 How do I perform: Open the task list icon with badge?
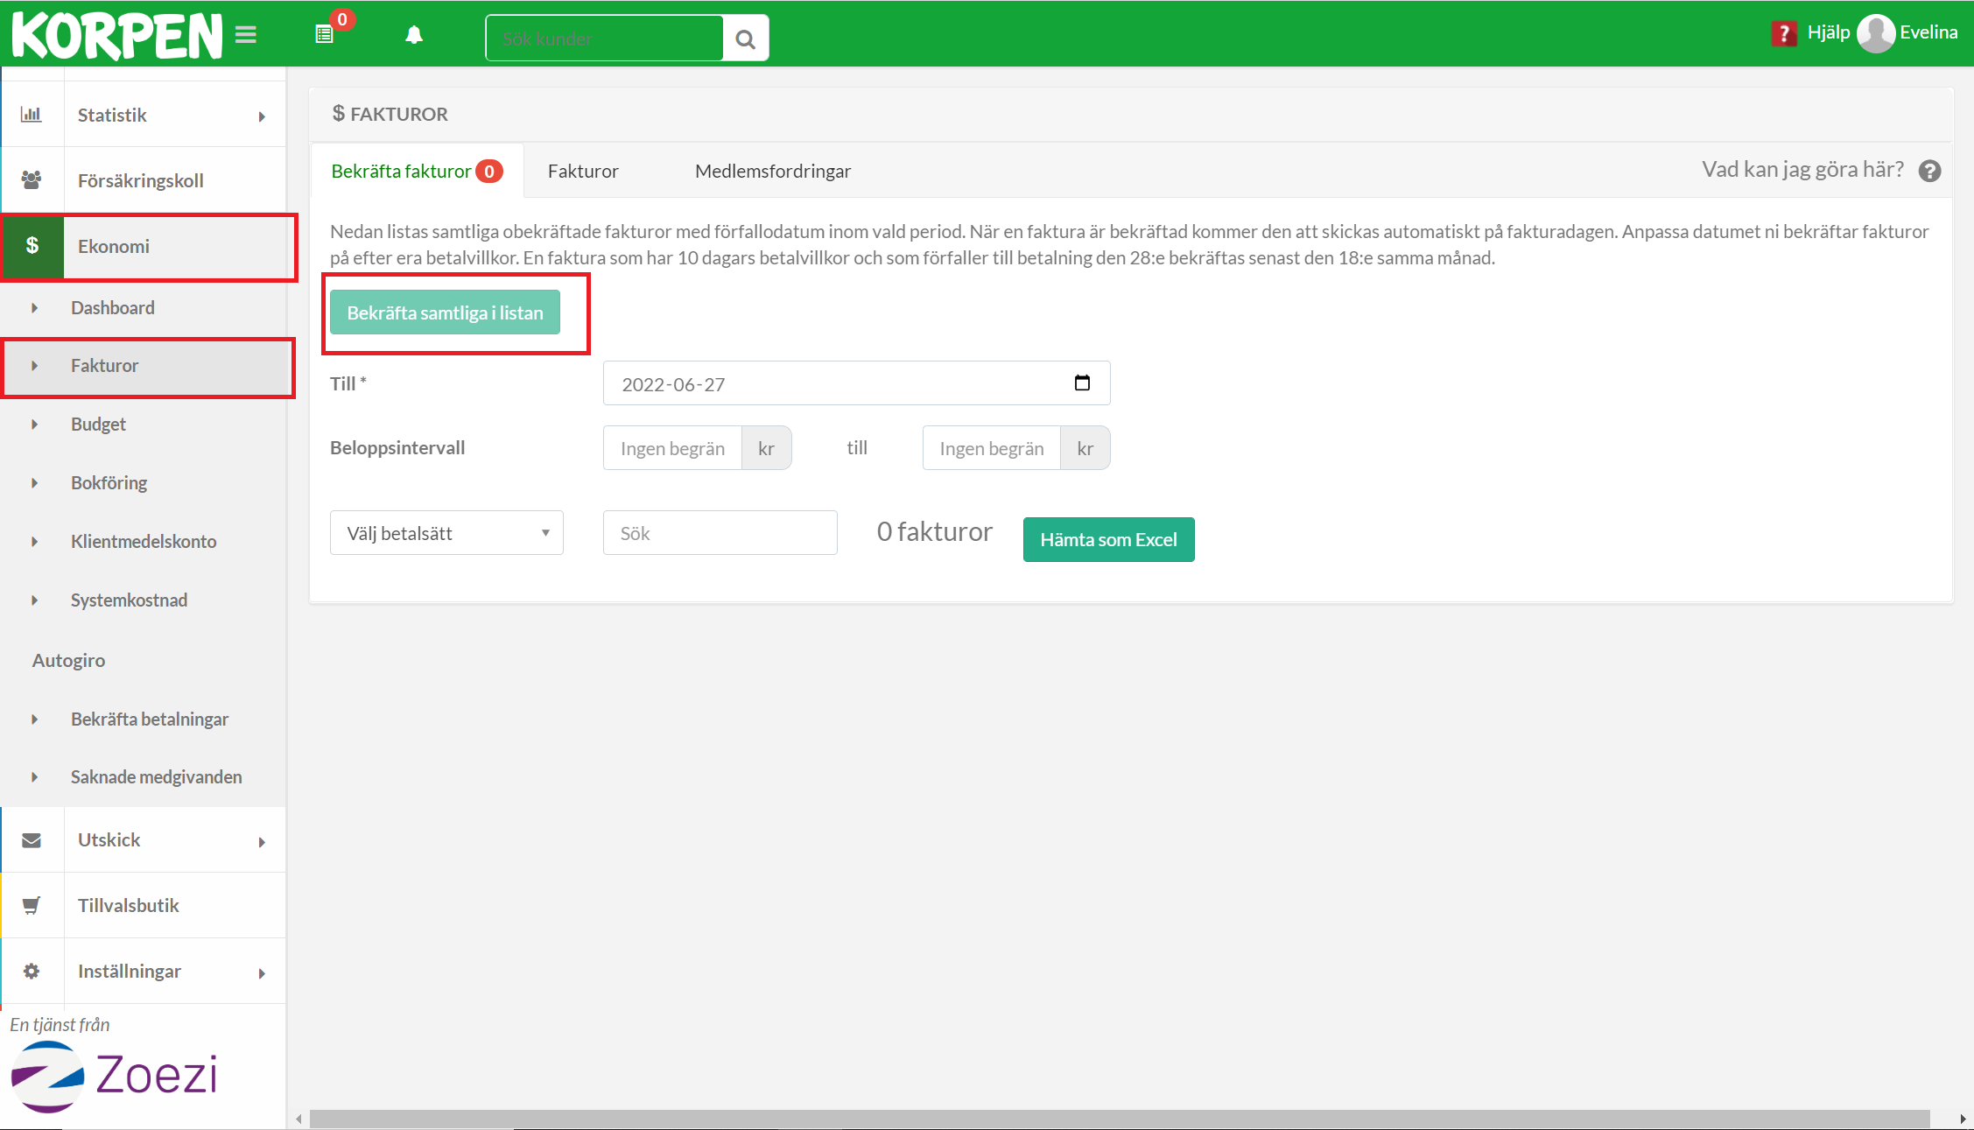point(325,34)
